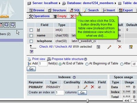Click the database icon in the breadcrumb
The image size is (137, 103).
coord(64,3)
